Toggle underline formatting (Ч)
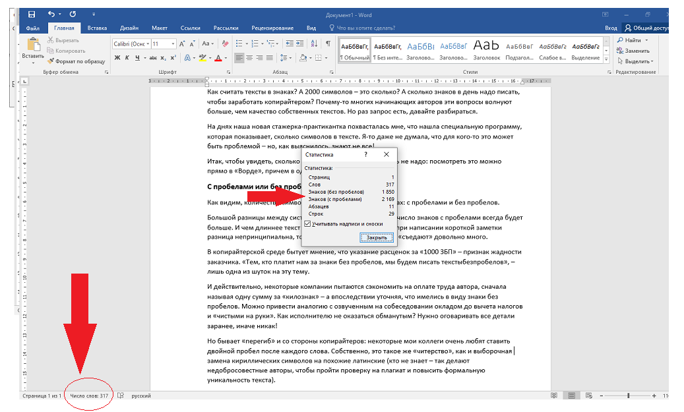Image resolution: width=684 pixels, height=412 pixels. pyautogui.click(x=137, y=57)
